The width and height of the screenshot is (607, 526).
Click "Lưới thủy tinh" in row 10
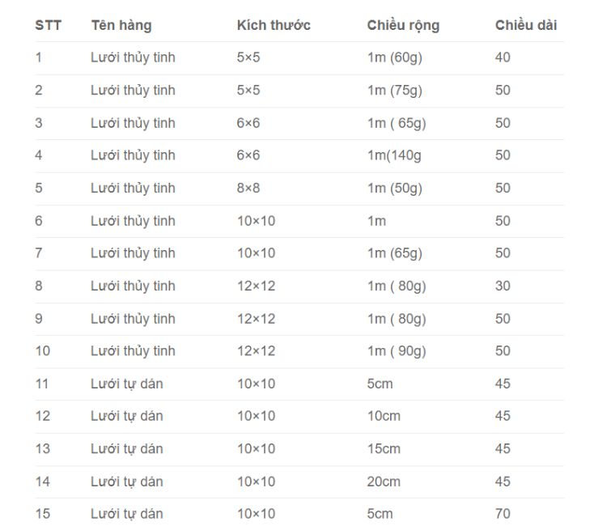[x=133, y=350]
